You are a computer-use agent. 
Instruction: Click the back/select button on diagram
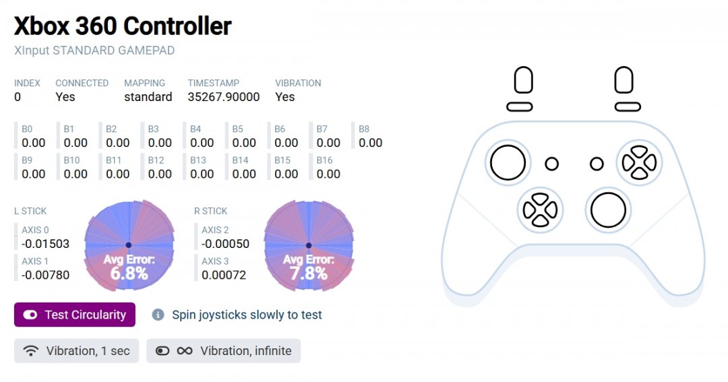coord(551,164)
